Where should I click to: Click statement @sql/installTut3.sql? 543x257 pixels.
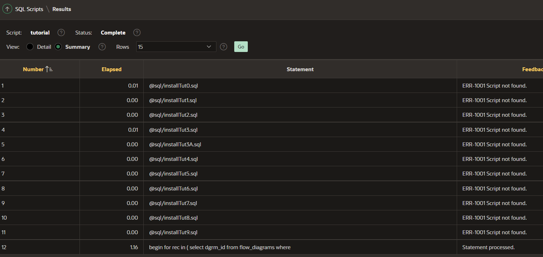173,130
